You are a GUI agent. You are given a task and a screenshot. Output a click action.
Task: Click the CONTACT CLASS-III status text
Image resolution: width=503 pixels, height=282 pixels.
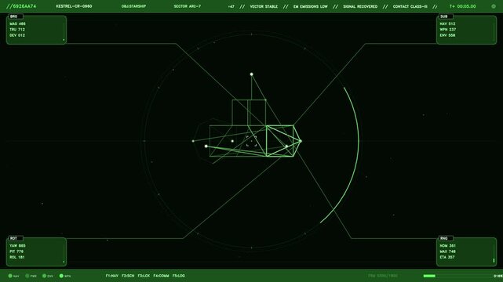pyautogui.click(x=410, y=6)
